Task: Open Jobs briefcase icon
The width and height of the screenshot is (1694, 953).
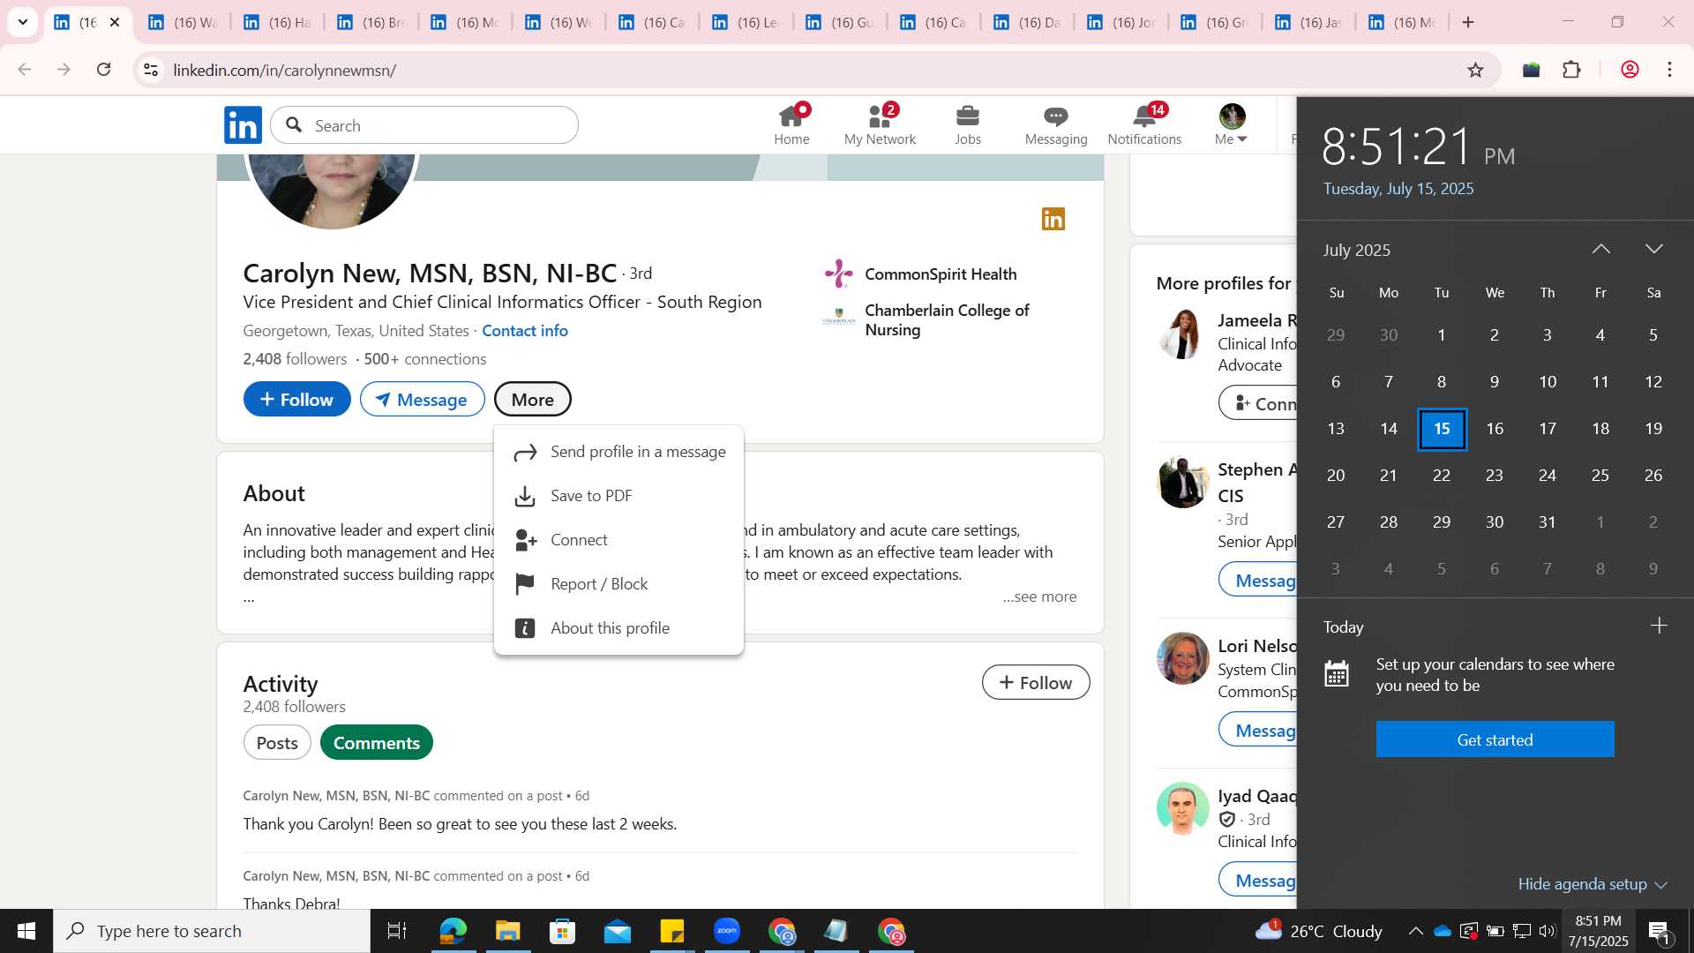Action: [x=968, y=124]
